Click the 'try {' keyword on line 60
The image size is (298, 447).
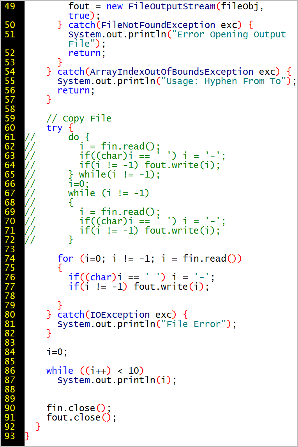pos(60,128)
